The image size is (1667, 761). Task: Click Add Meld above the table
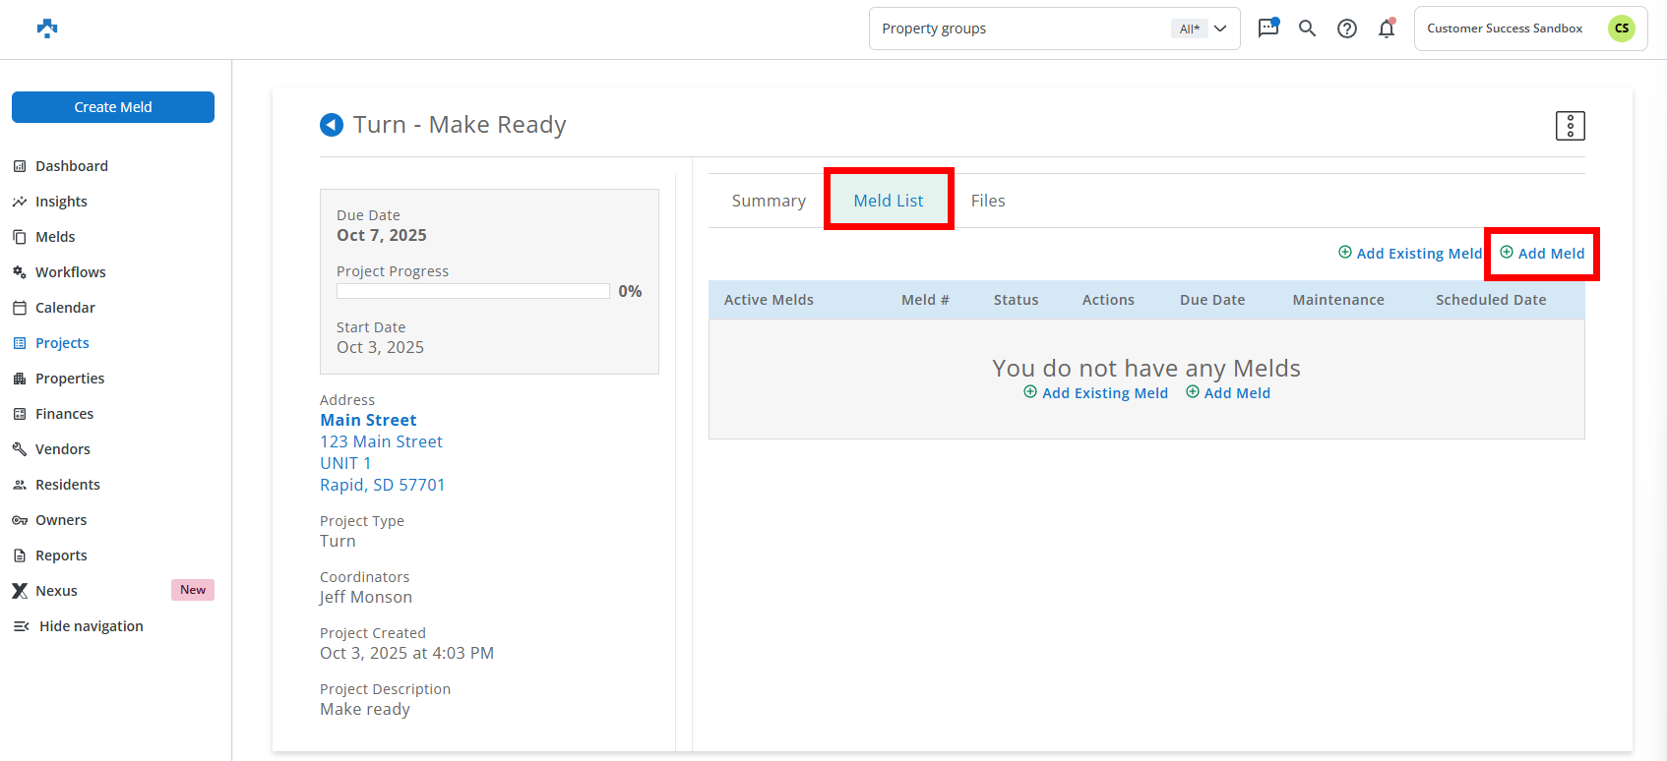pos(1542,254)
